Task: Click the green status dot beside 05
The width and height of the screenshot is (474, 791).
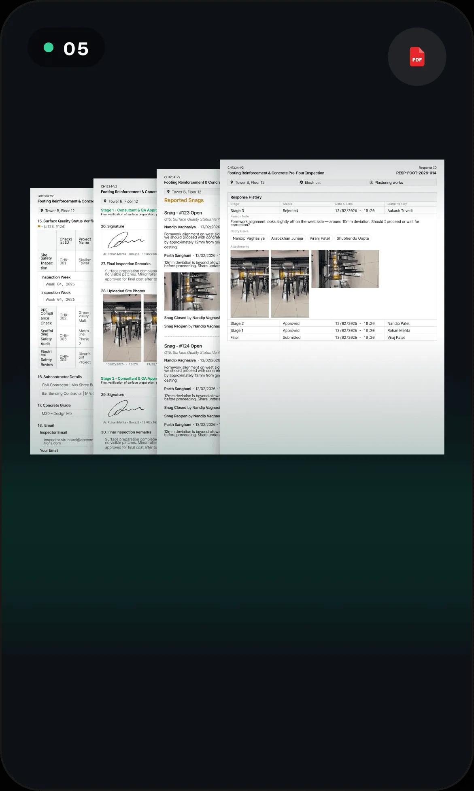Action: click(49, 48)
